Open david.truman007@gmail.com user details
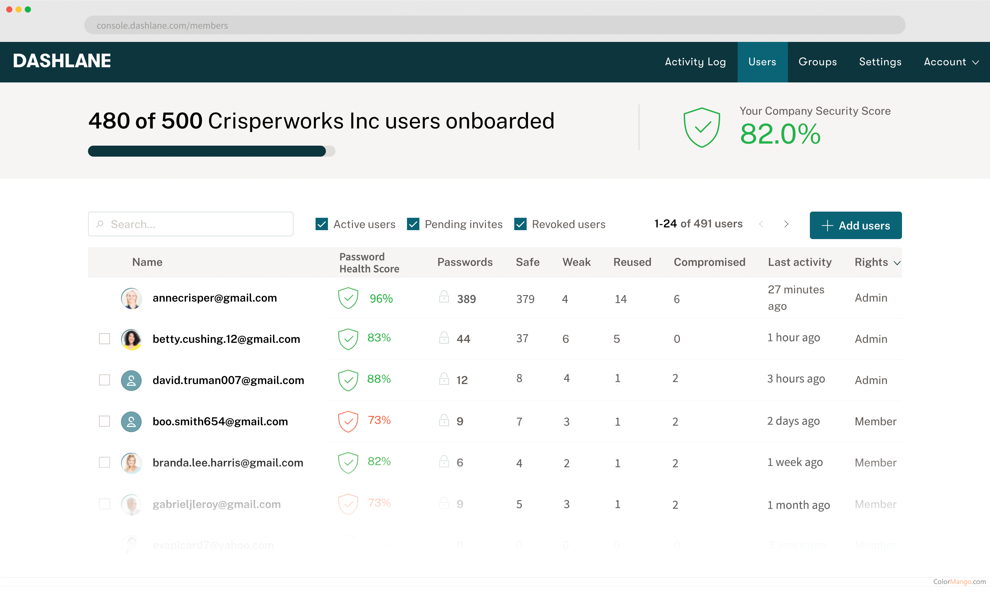 point(228,380)
